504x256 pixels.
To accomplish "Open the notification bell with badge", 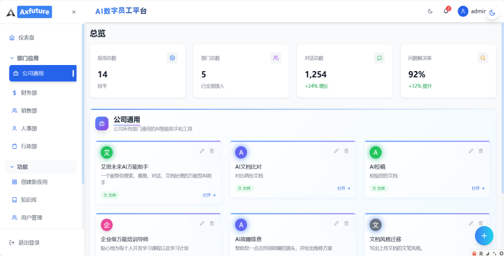I will [446, 11].
